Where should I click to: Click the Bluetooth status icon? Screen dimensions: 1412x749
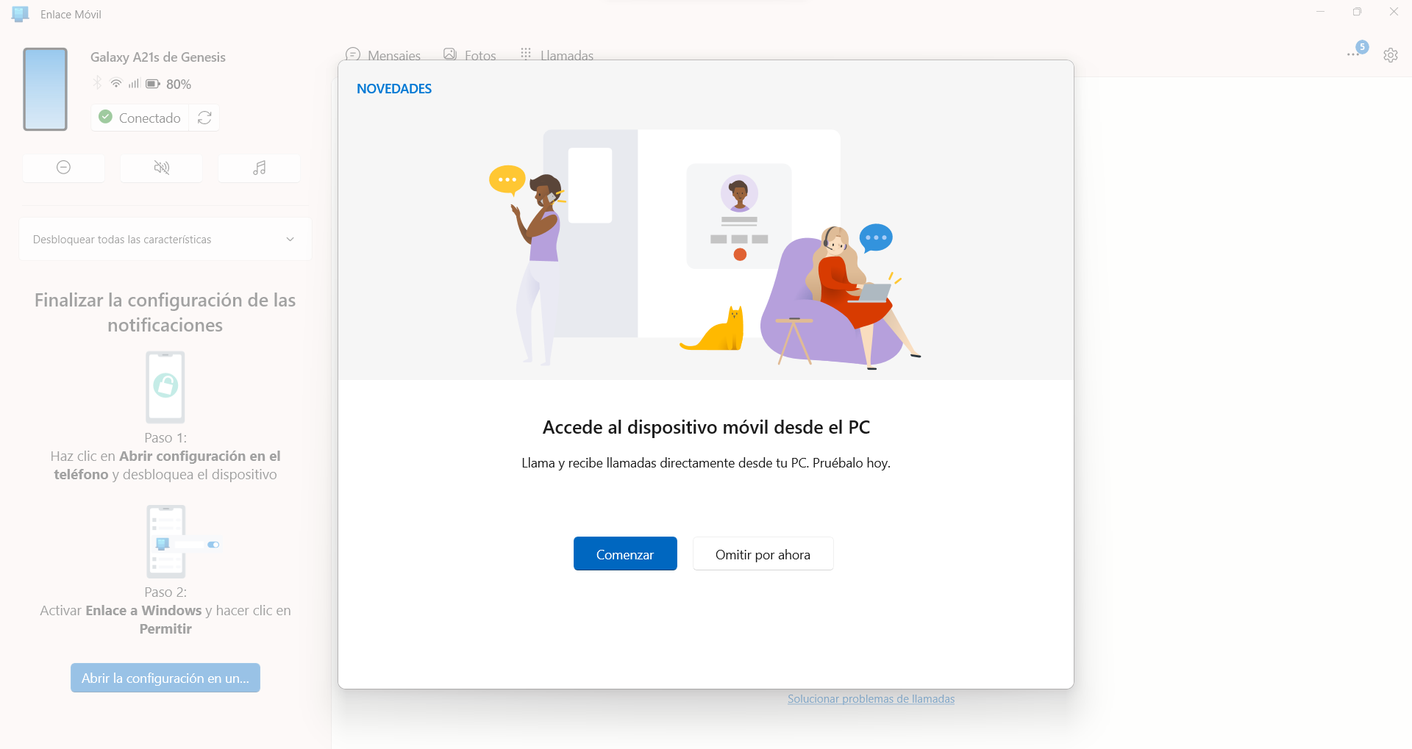(x=97, y=83)
